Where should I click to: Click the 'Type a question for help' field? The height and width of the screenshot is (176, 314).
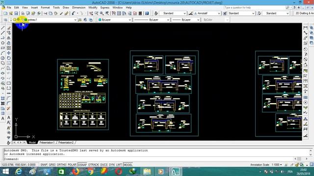point(254,8)
